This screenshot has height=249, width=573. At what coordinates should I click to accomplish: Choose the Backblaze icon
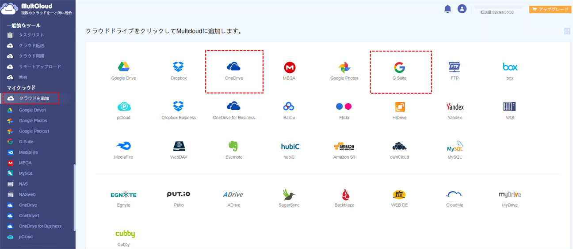(x=344, y=198)
